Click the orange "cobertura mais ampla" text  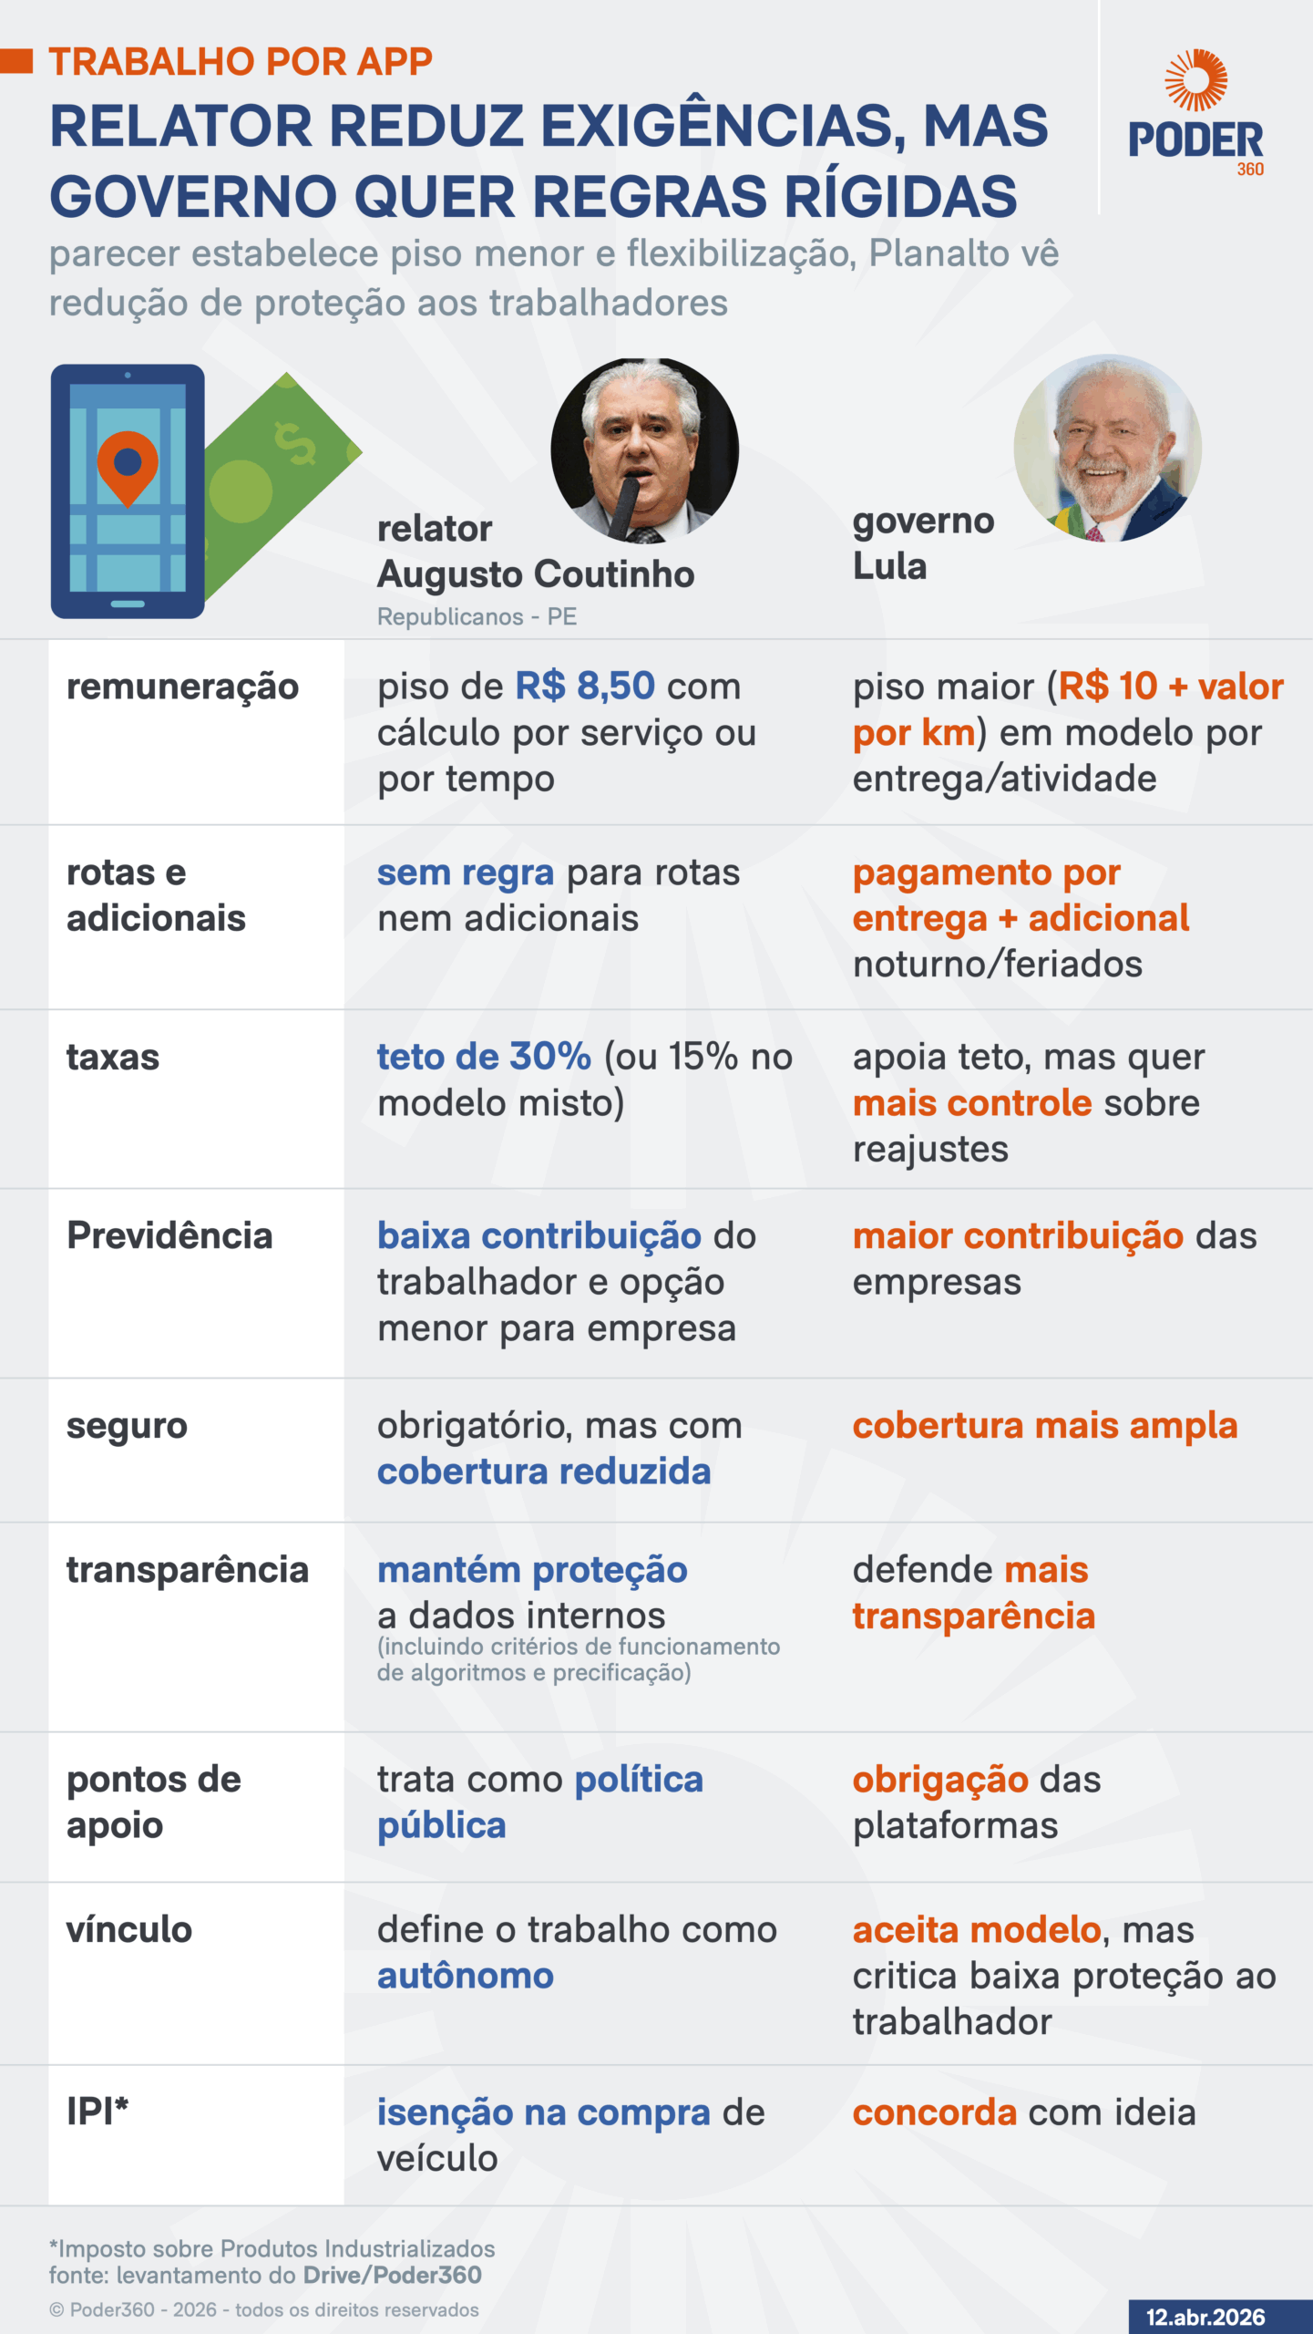(x=1044, y=1426)
